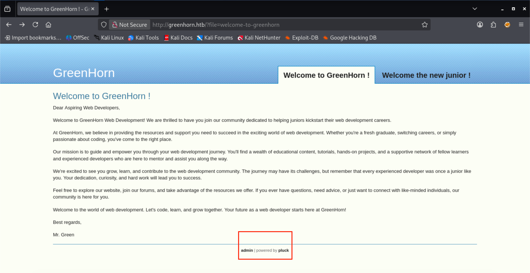Image resolution: width=530 pixels, height=273 pixels.
Task: Open a new browser tab
Action: [x=107, y=9]
